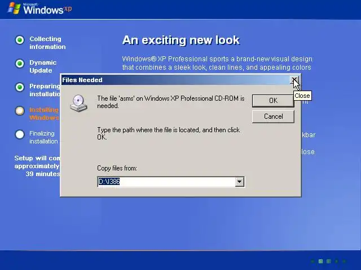Click the Dynamic Update step indicator
This screenshot has width=361, height=270.
coord(20,64)
